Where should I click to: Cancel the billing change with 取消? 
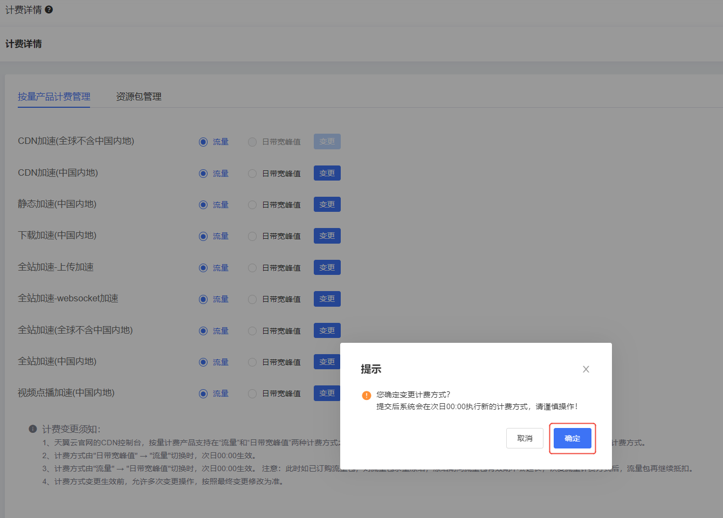click(x=525, y=438)
